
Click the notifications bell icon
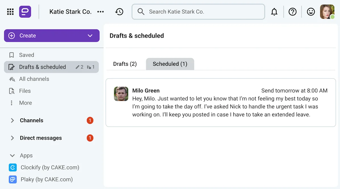click(274, 12)
